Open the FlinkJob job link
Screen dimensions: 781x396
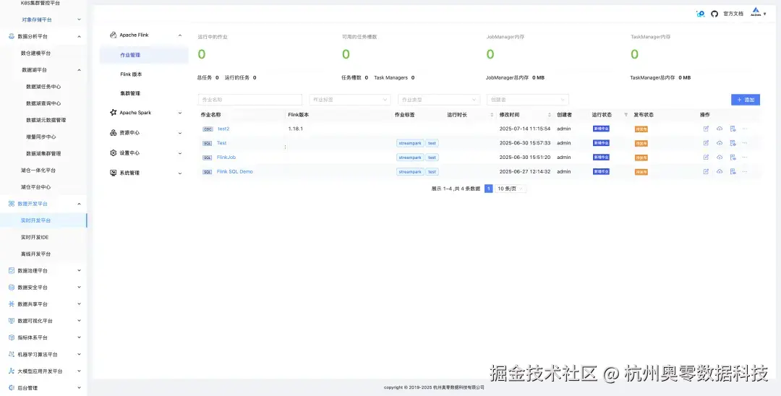pos(226,158)
